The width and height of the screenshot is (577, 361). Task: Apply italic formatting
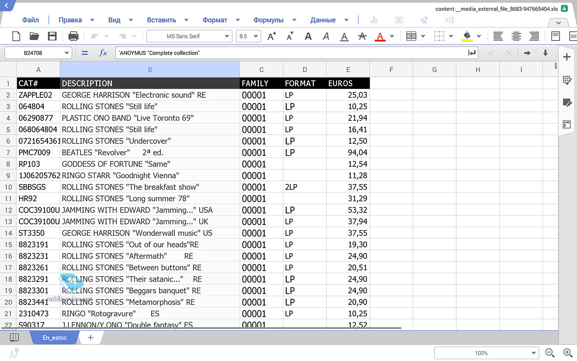coord(326,36)
